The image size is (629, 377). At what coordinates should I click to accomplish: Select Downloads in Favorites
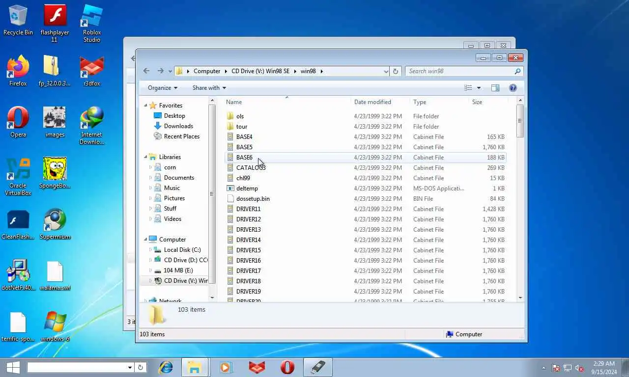click(178, 126)
